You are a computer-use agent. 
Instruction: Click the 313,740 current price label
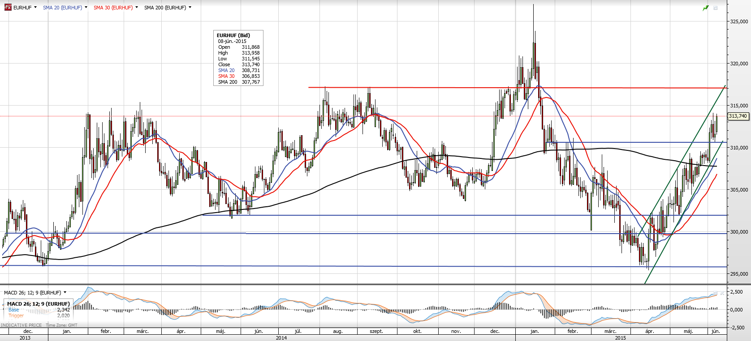coord(738,116)
